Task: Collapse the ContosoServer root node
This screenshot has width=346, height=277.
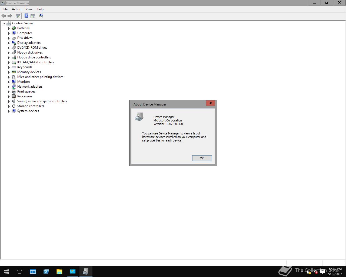Action: (x=4, y=24)
